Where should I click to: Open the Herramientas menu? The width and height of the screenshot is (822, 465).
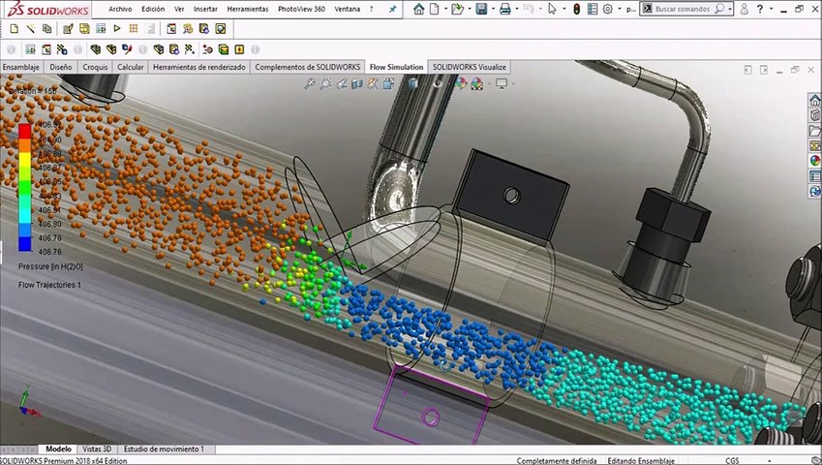(248, 9)
